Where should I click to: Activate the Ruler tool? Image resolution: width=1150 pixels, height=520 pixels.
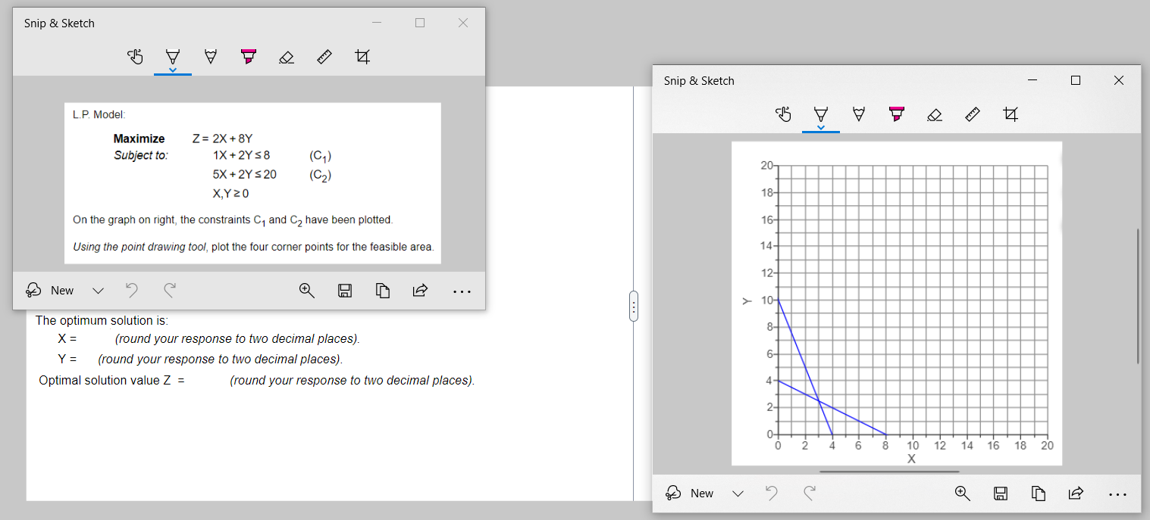324,56
